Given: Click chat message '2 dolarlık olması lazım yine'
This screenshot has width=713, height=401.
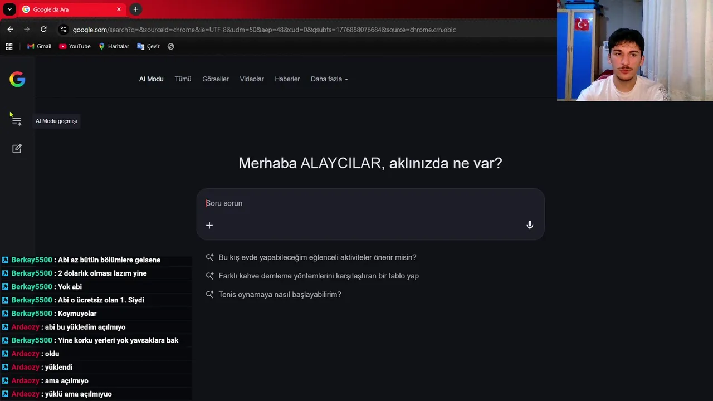Looking at the screenshot, I should coord(102,273).
